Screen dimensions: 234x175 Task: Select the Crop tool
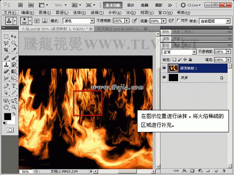[x=6, y=50]
